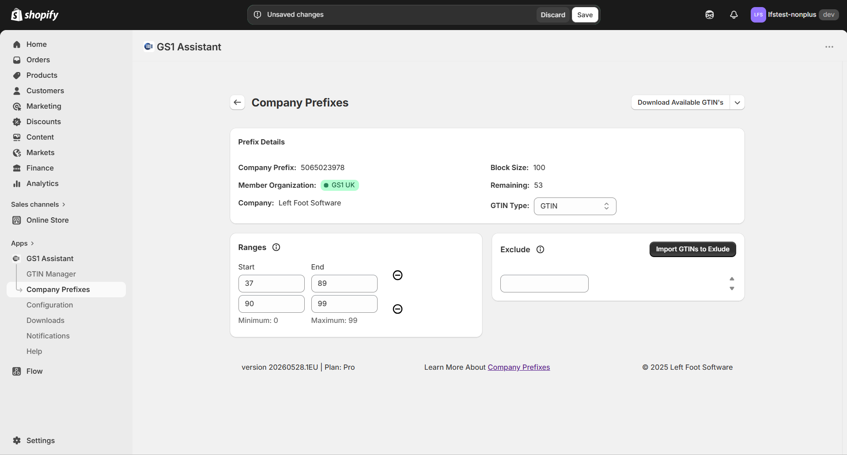Click the Exclude list up arrow
This screenshot has height=455, width=847.
click(732, 279)
